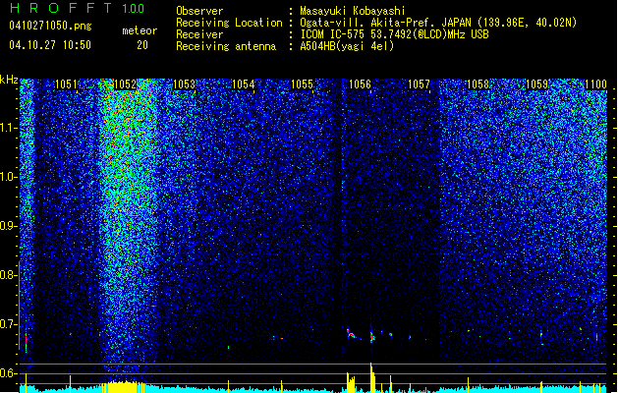Click the observer name Masayuki Kobayashi
Viewport: 618px width, 393px height.
(353, 11)
